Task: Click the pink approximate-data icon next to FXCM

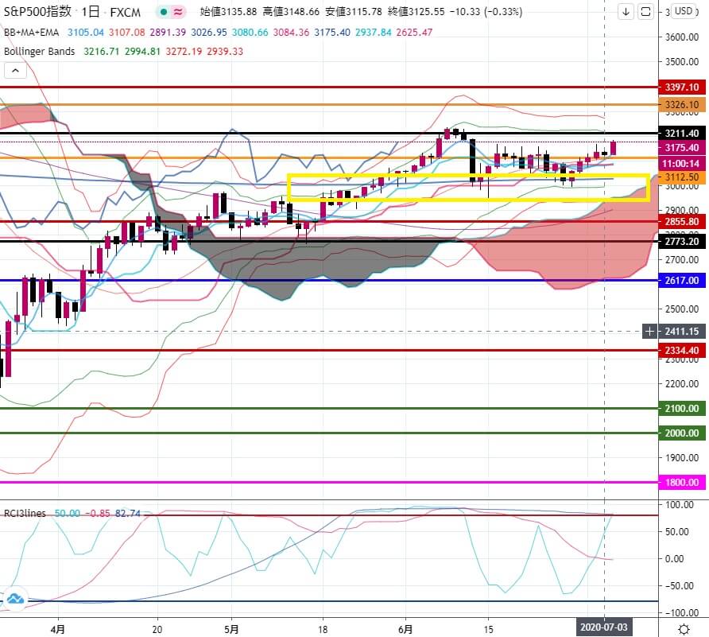Action: 178,12
